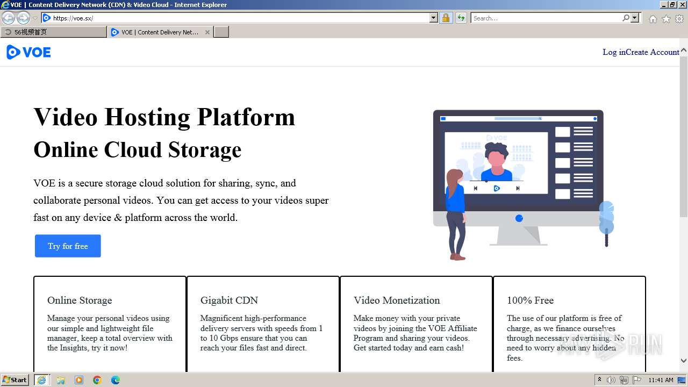
Task: Click the Online Storage card heading
Action: pyautogui.click(x=80, y=300)
